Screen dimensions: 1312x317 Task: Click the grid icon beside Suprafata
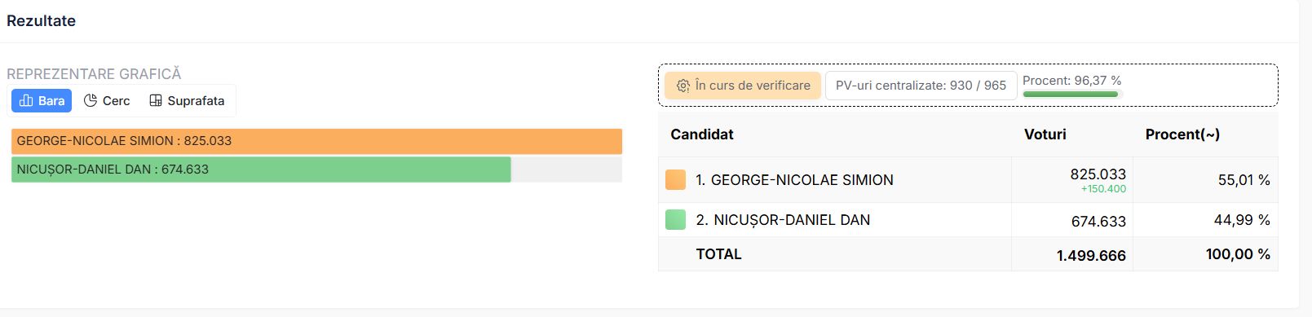[156, 101]
